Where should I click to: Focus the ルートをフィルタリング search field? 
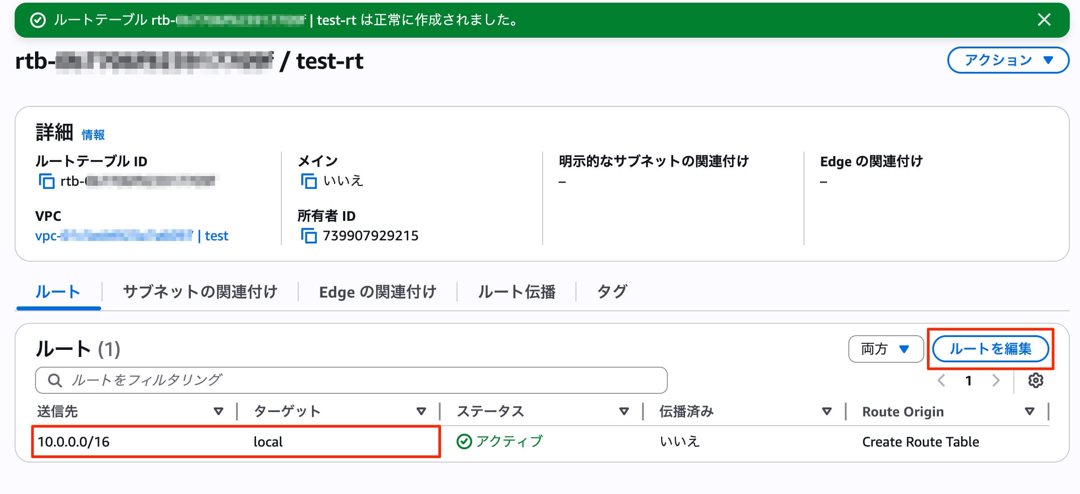355,380
